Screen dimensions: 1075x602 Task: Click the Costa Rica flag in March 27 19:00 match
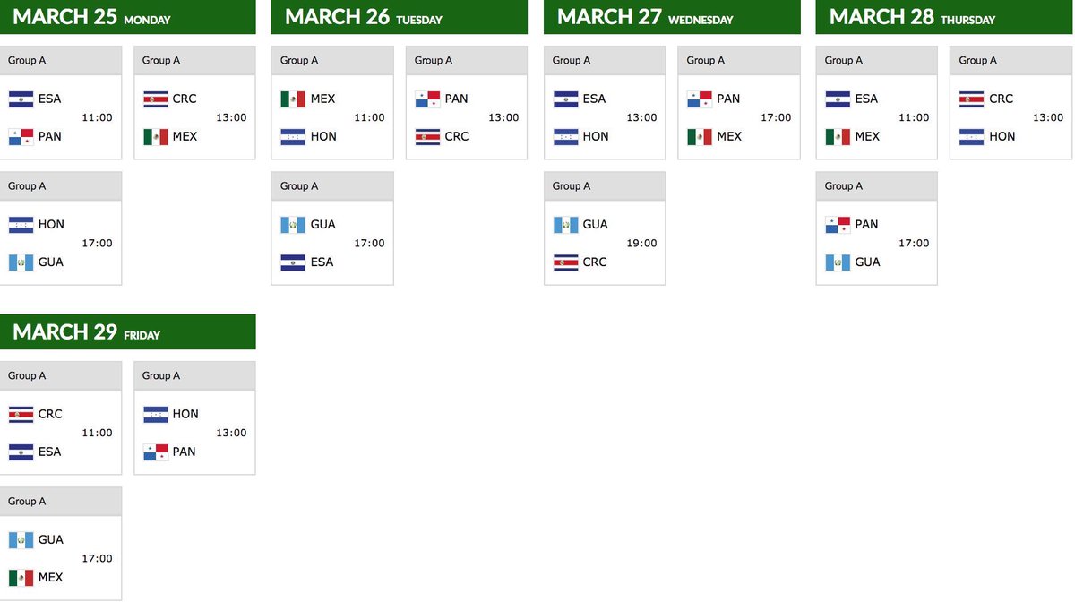point(565,262)
